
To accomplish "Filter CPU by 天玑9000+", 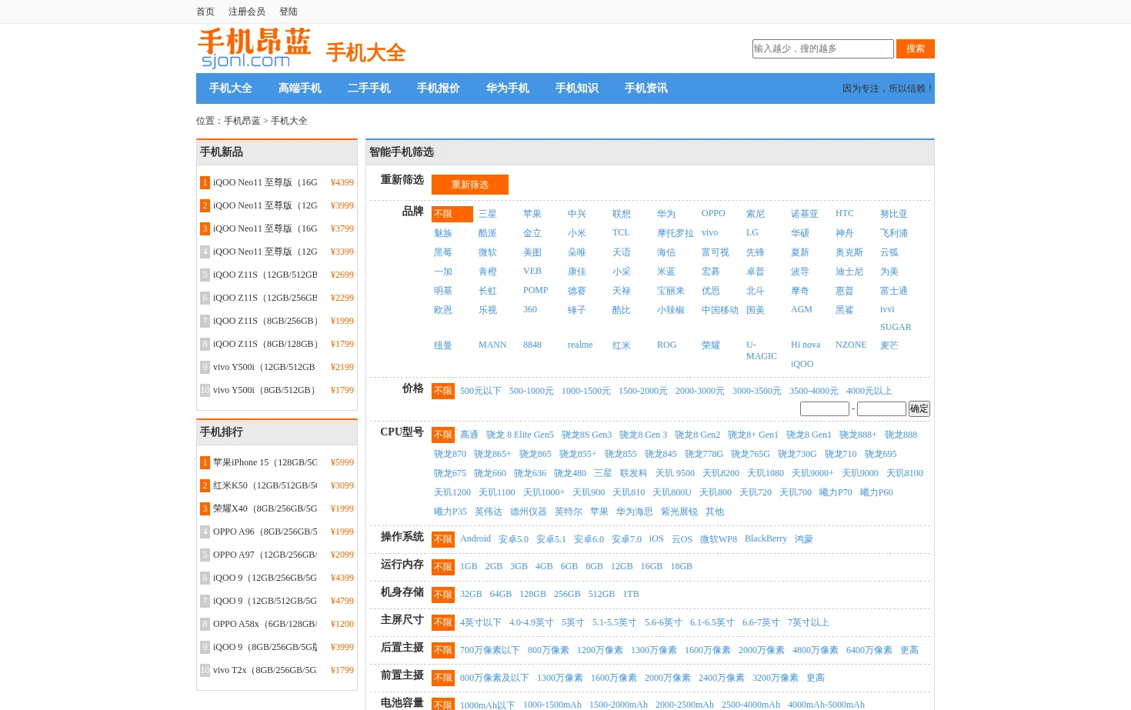I will (812, 473).
